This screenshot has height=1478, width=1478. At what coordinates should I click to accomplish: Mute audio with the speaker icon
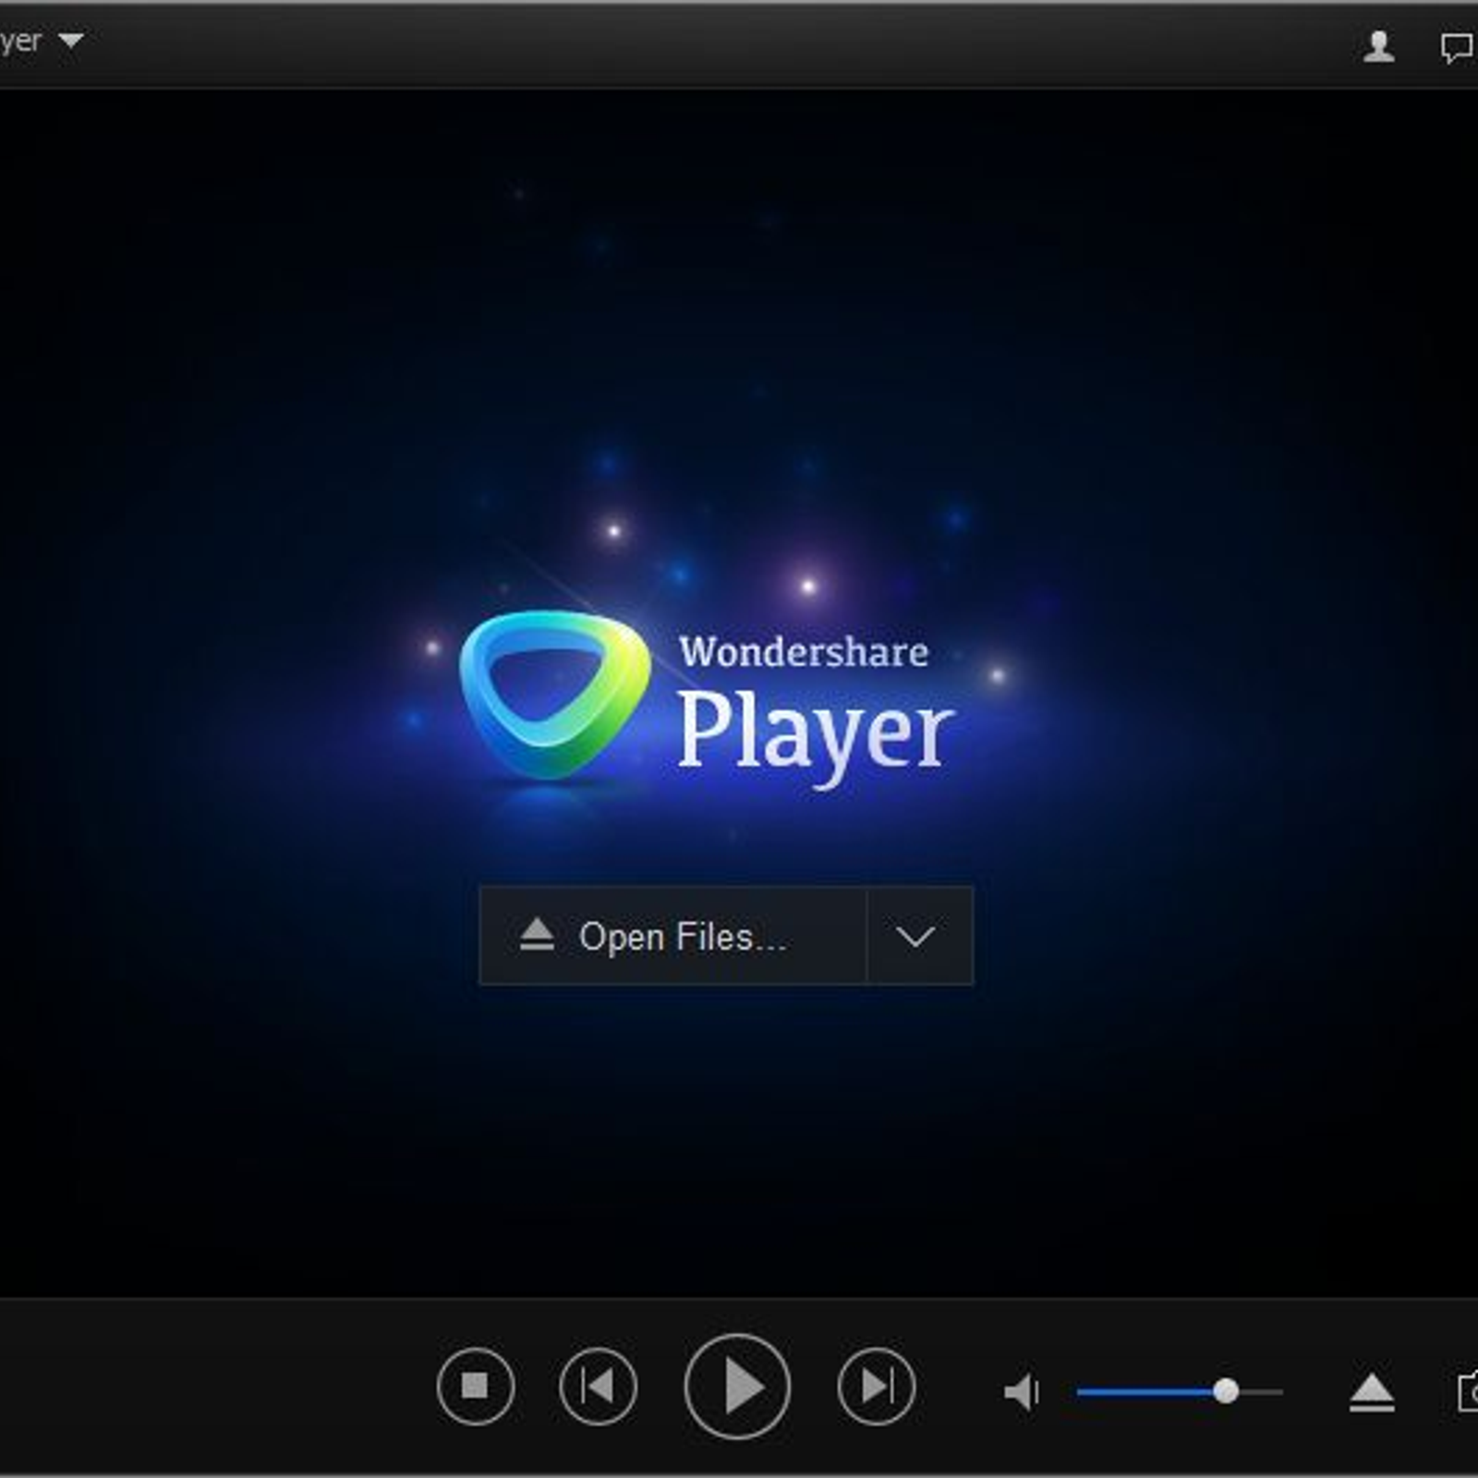pos(1022,1391)
